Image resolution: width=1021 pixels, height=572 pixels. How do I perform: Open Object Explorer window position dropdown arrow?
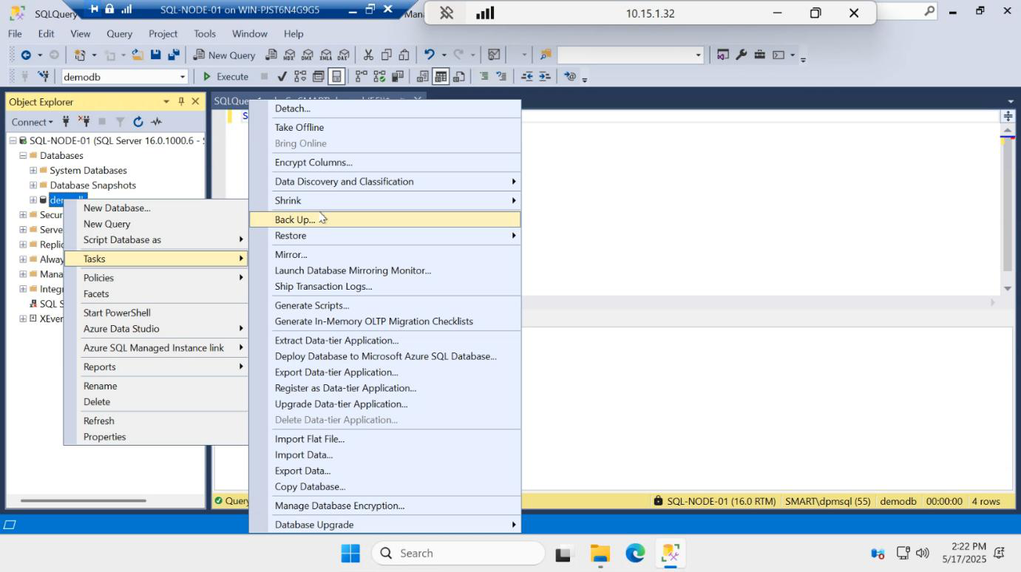click(x=166, y=102)
